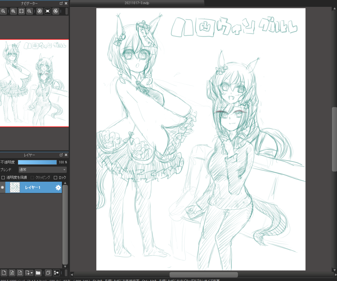Click the zoom in magnifier in Navigator
Image resolution: width=337 pixels, height=281 pixels.
click(x=13, y=11)
